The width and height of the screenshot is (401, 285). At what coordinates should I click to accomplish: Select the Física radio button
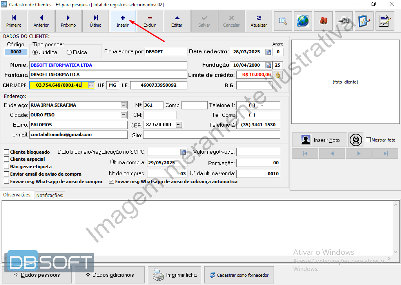69,52
